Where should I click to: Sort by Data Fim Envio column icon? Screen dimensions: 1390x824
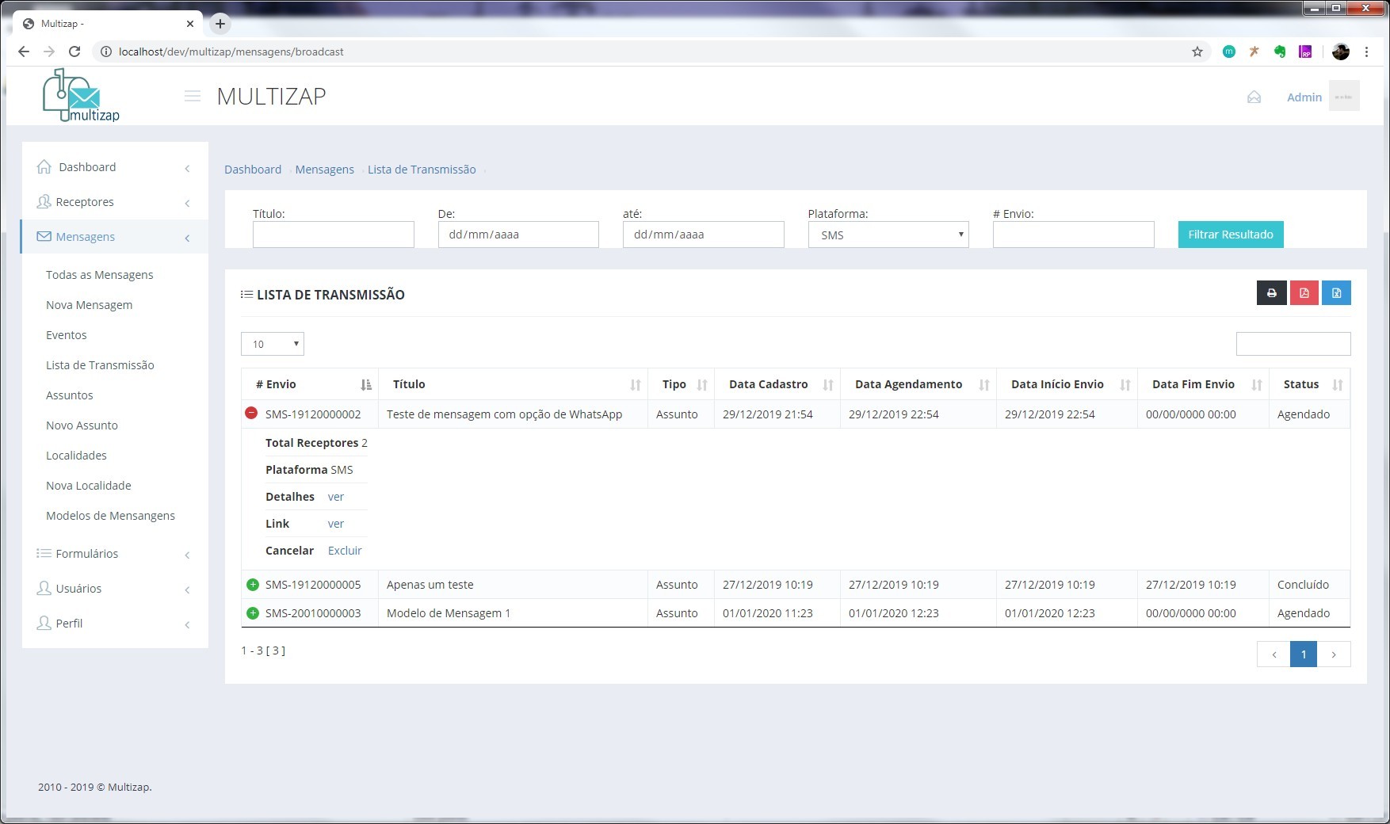click(1257, 385)
